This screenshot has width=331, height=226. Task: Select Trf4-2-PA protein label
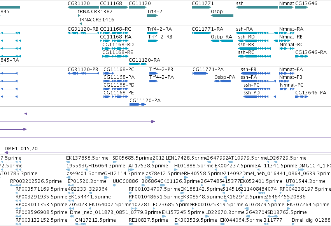[x=161, y=77]
